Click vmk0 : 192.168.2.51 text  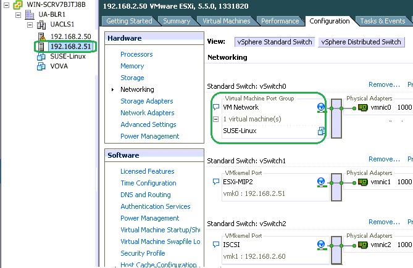coord(254,193)
